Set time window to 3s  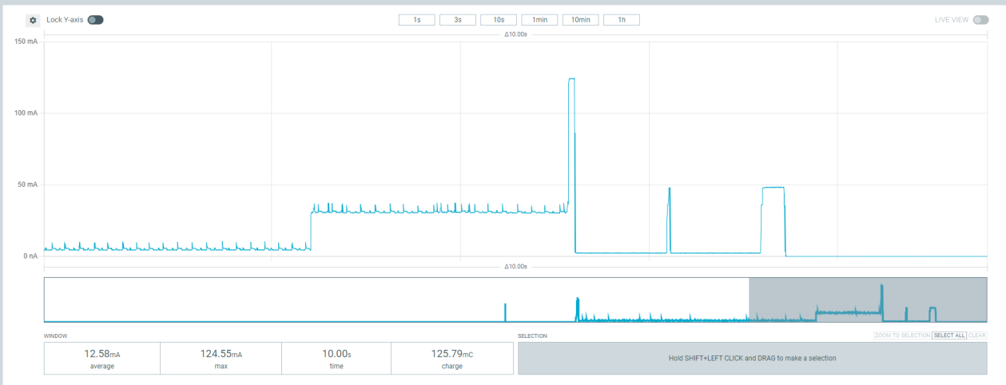(458, 20)
